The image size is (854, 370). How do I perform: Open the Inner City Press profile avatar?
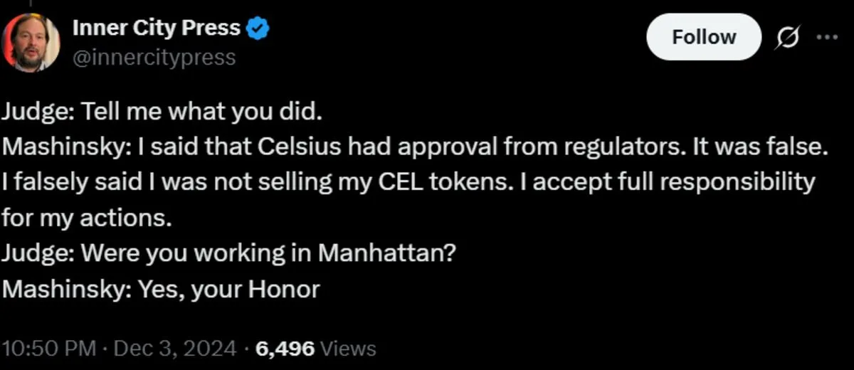pos(31,42)
